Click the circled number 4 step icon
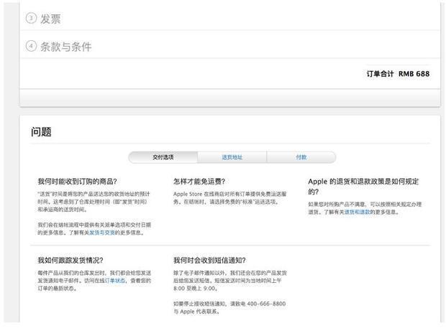 31,47
